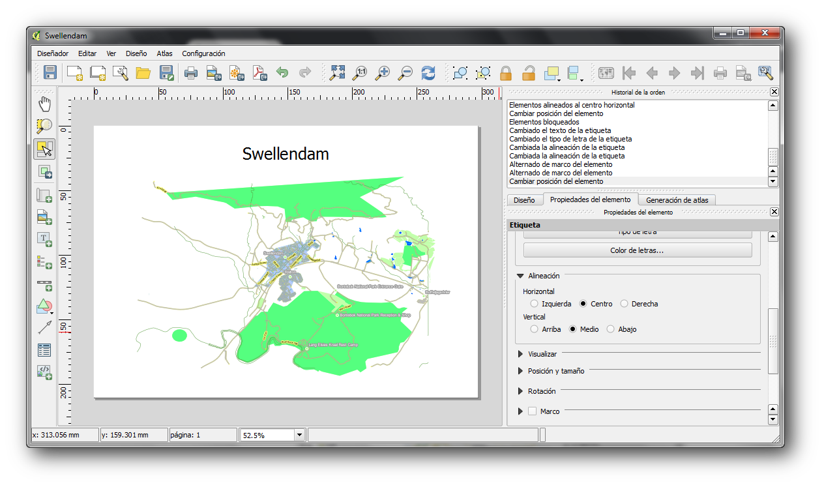This screenshot has height=487, width=824.
Task: Ungroup selected items
Action: [x=483, y=73]
